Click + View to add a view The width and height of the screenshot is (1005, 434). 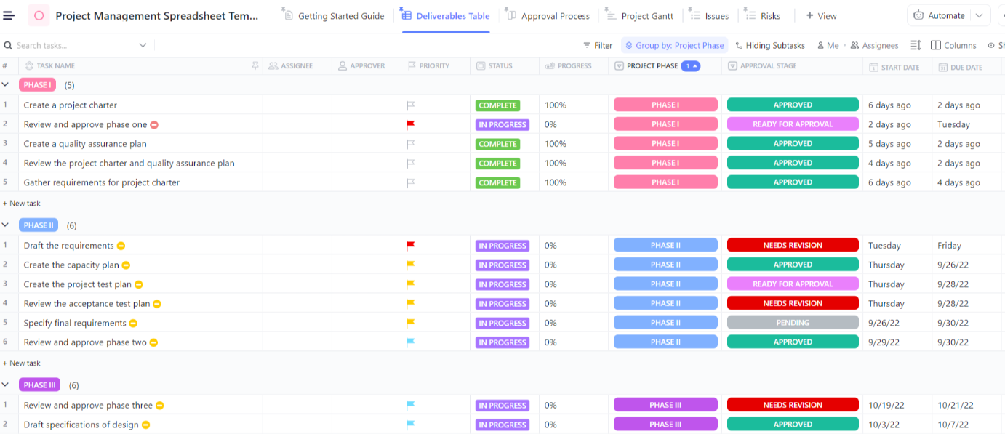coord(820,15)
